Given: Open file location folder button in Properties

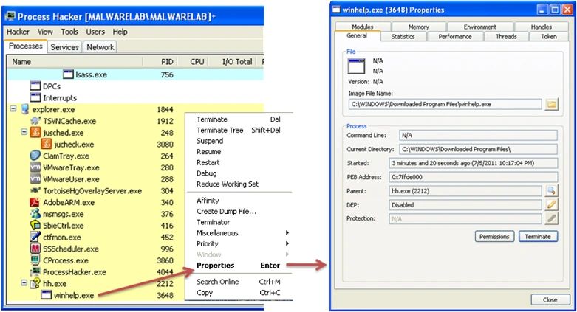Looking at the screenshot, I should [x=551, y=104].
